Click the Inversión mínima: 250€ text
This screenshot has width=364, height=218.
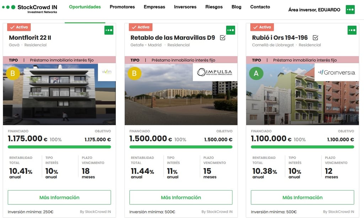[31, 212]
